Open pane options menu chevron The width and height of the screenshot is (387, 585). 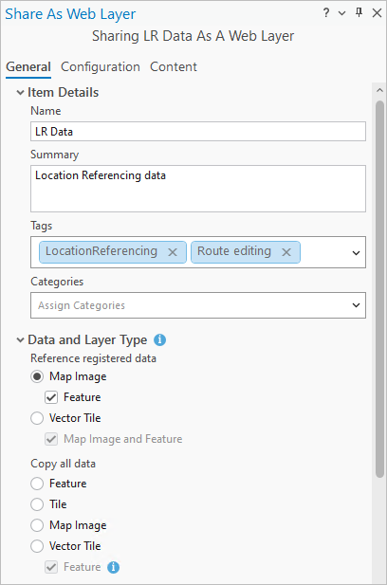[341, 13]
